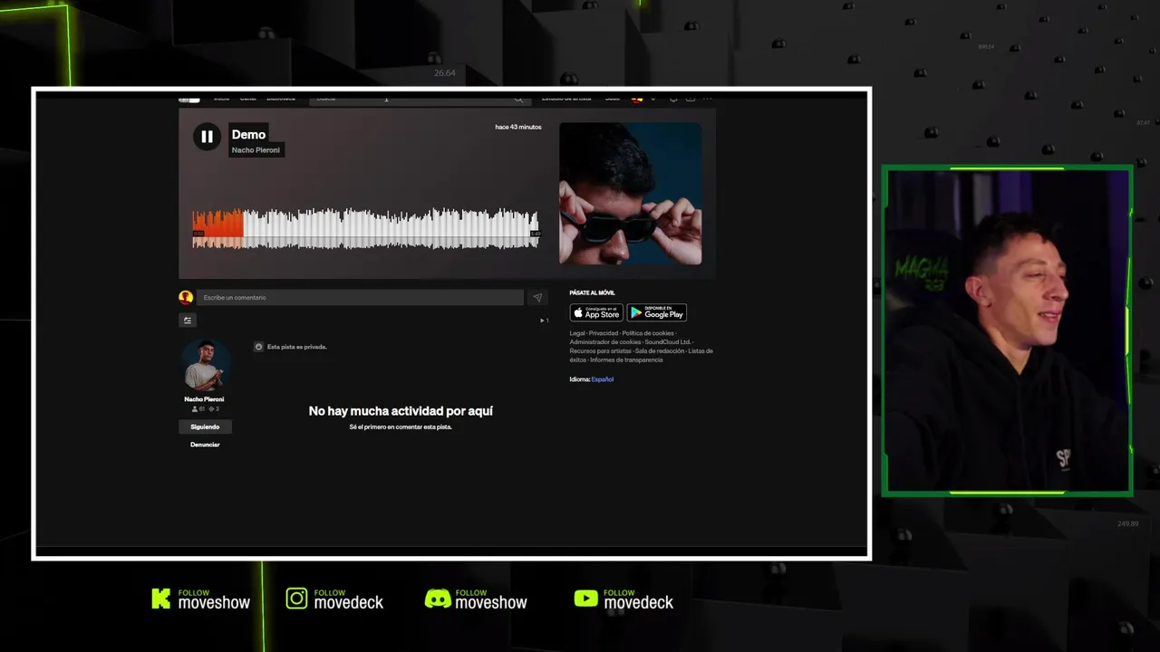Screen dimensions: 1160x652
Task: Add track to queue icon button
Action: pos(188,320)
